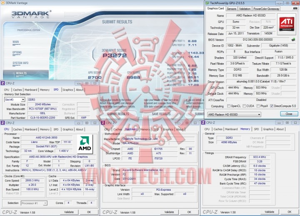Click the GPU-Z Name field AMD Radeon HD 6530D
This screenshot has height=216, width=300.
click(x=251, y=15)
